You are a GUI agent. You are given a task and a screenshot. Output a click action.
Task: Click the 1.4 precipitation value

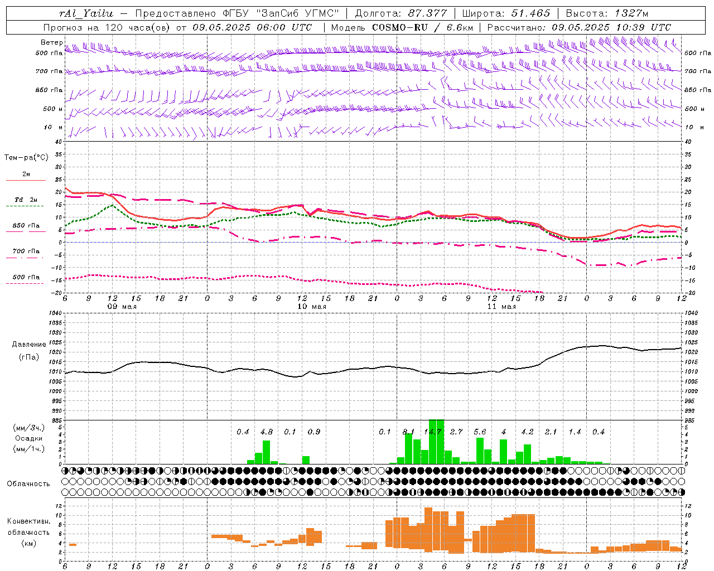(575, 432)
